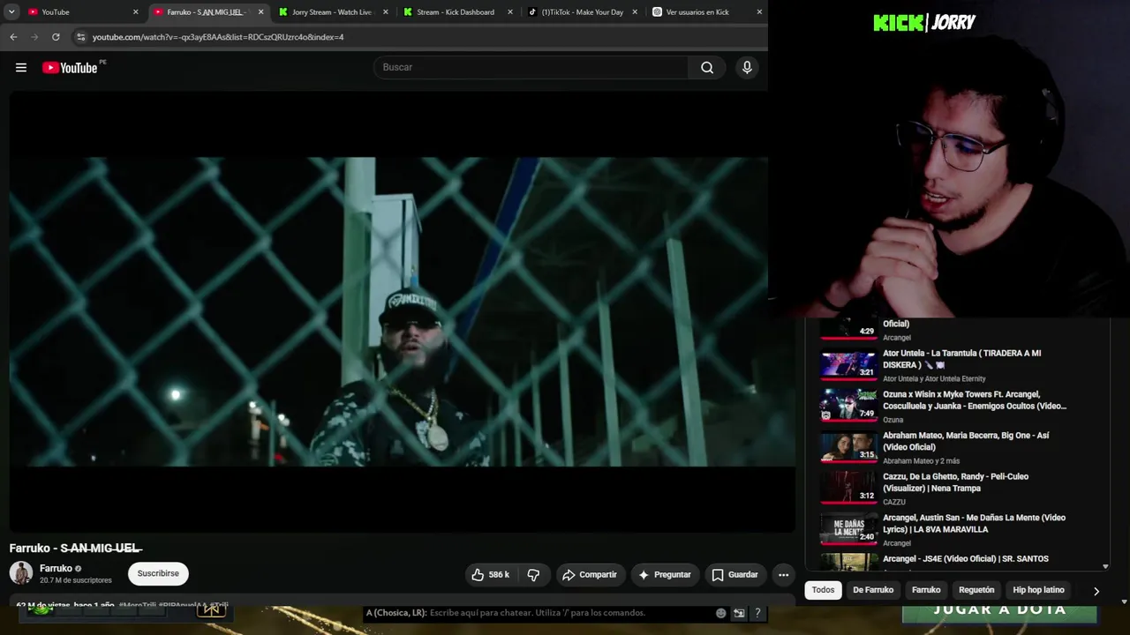Play Arcangel - JS4E Video Oficial title

pyautogui.click(x=966, y=559)
